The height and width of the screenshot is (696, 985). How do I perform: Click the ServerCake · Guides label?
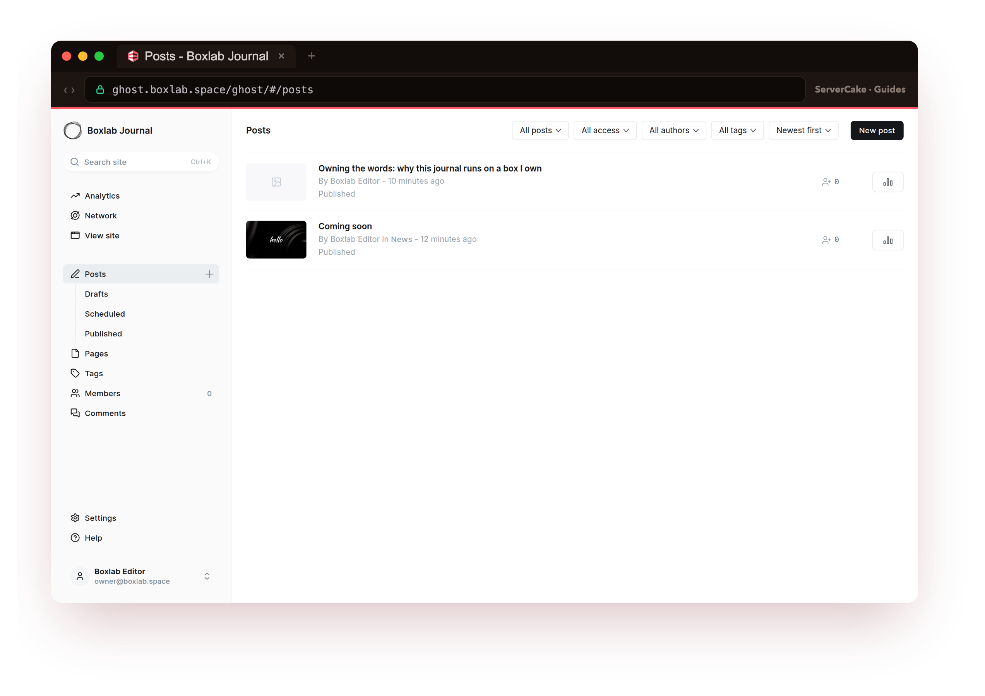point(860,89)
